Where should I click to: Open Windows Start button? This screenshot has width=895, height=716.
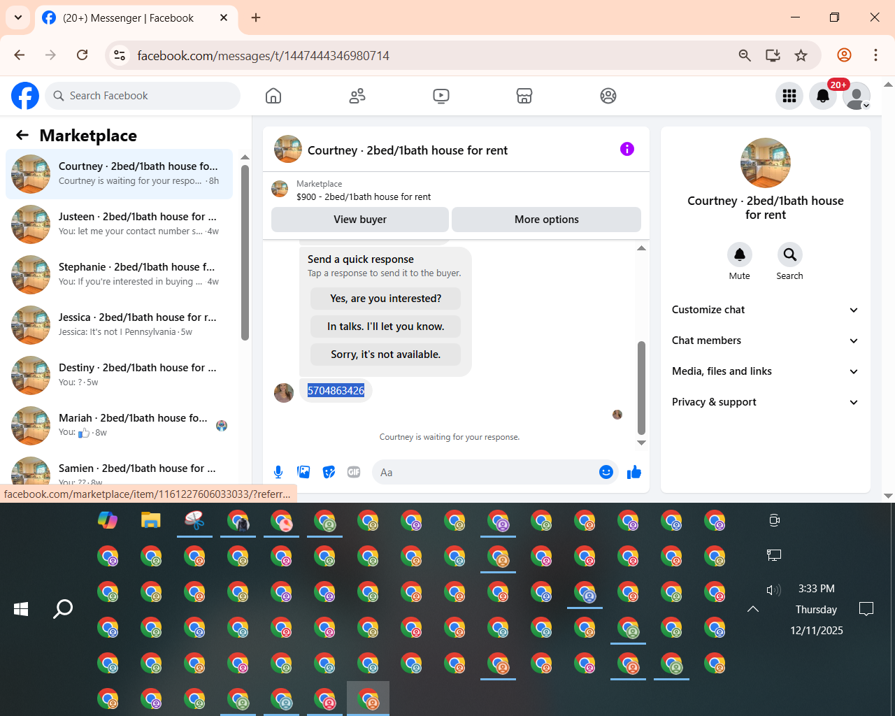[x=21, y=609]
